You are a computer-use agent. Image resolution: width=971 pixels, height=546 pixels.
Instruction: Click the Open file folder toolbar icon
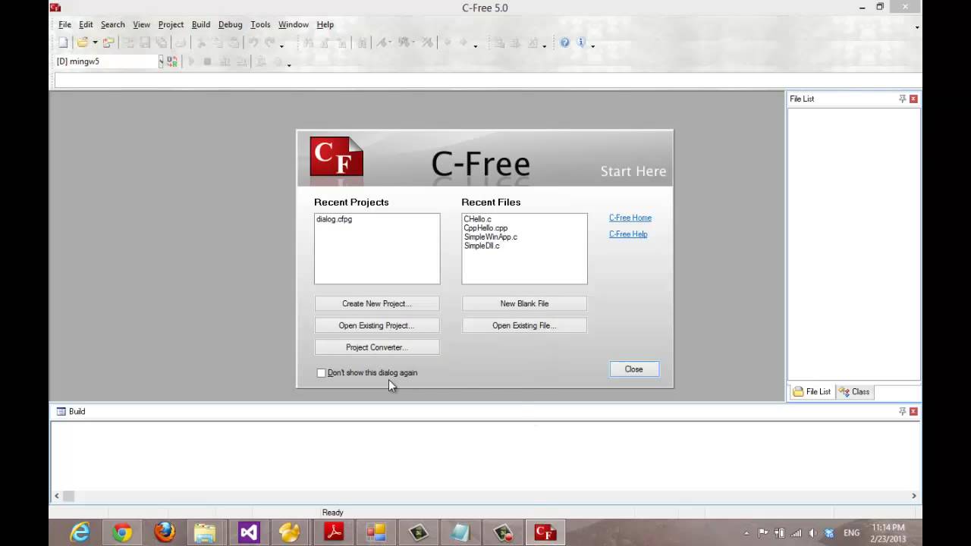pyautogui.click(x=82, y=42)
